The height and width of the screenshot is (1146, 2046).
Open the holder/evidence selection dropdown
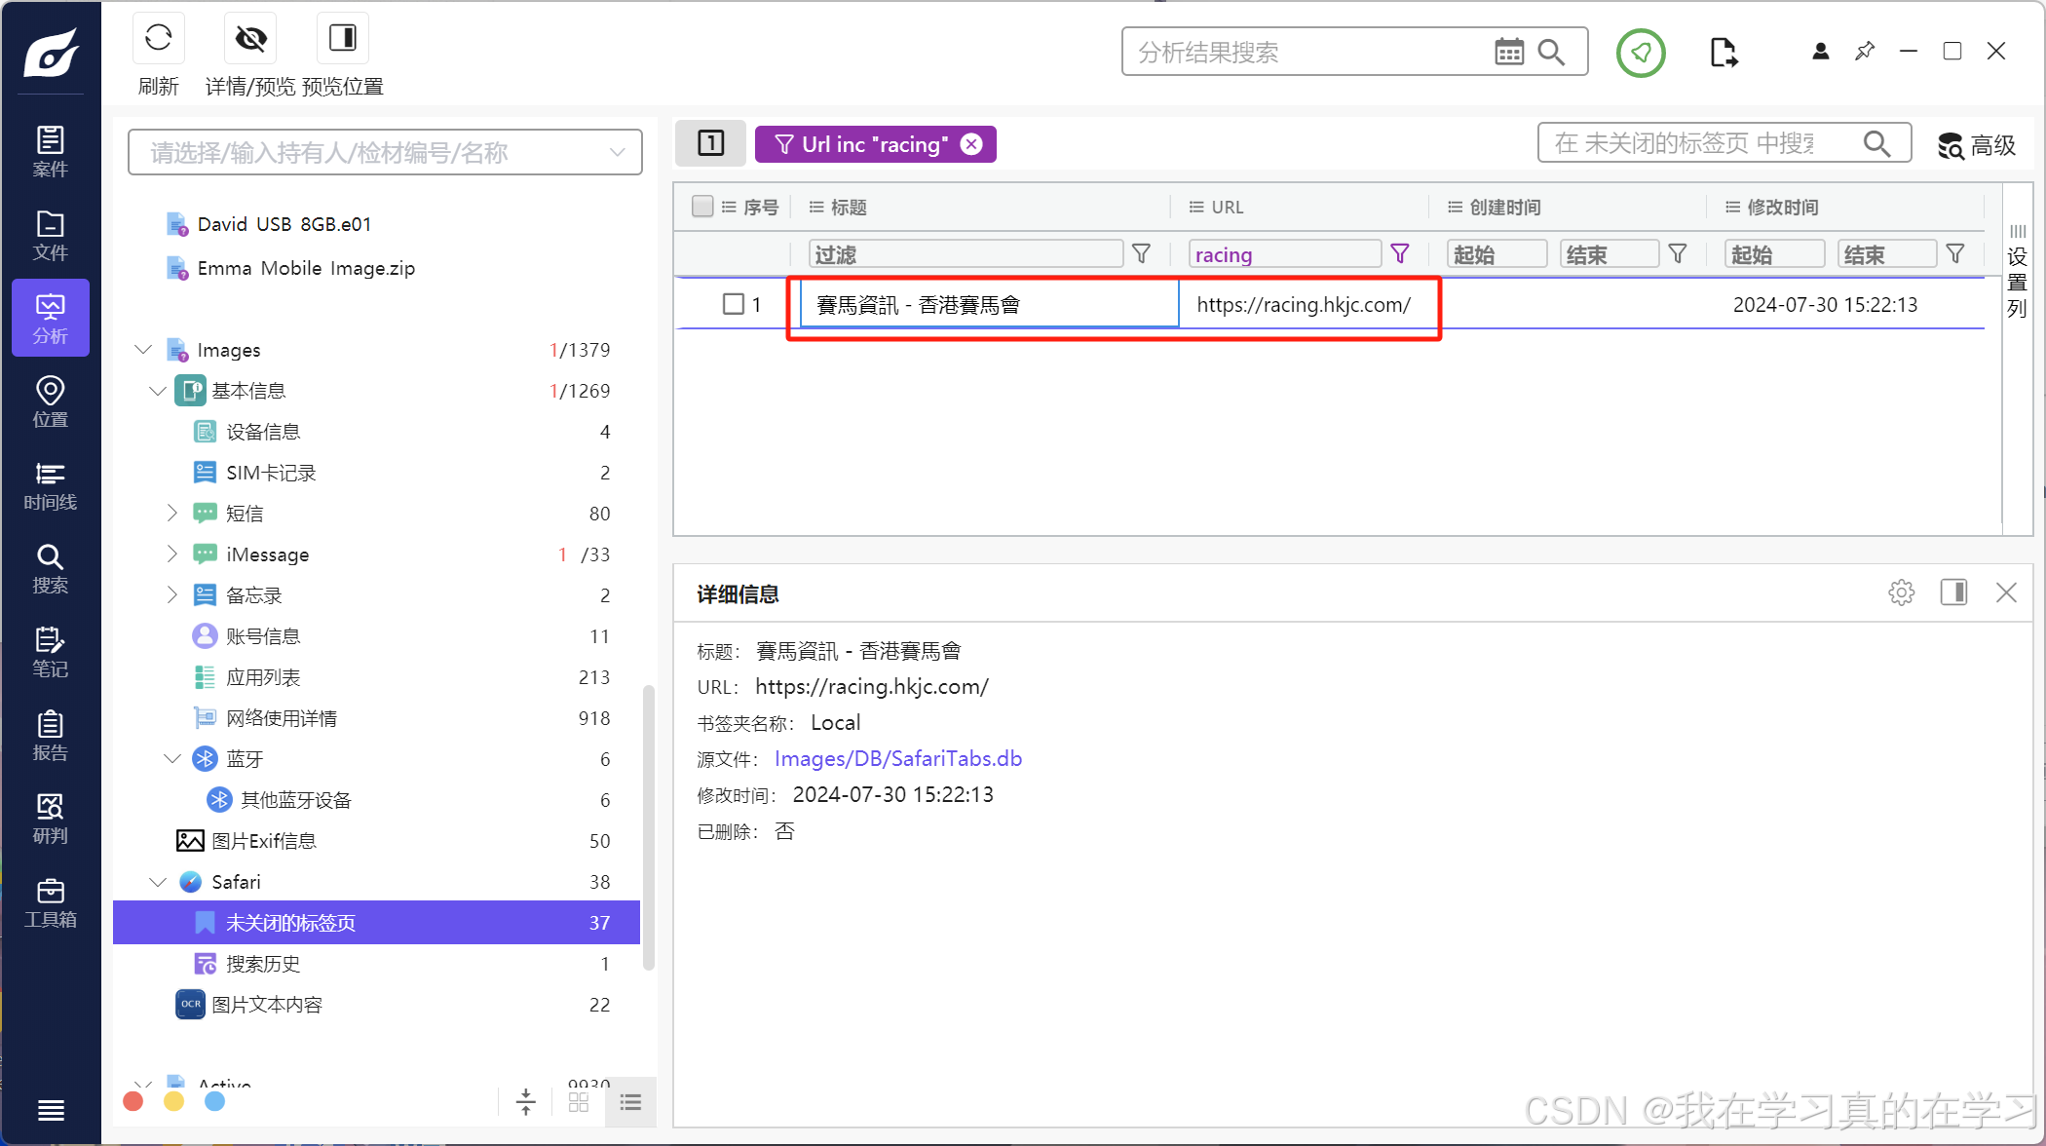pos(617,153)
